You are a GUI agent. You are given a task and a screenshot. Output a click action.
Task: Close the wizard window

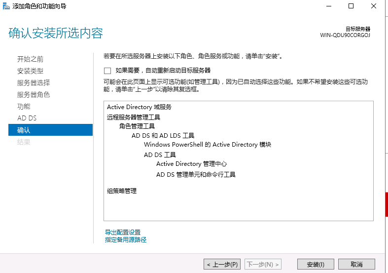(374, 6)
